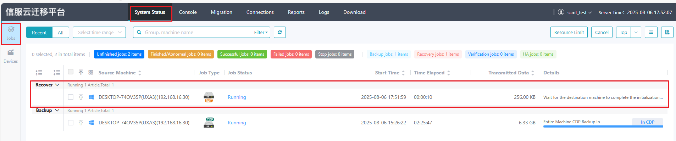Sort by Start Time column arrows
Screen dimensions: 676x141
point(403,73)
